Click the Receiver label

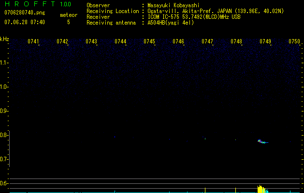click(x=98, y=17)
